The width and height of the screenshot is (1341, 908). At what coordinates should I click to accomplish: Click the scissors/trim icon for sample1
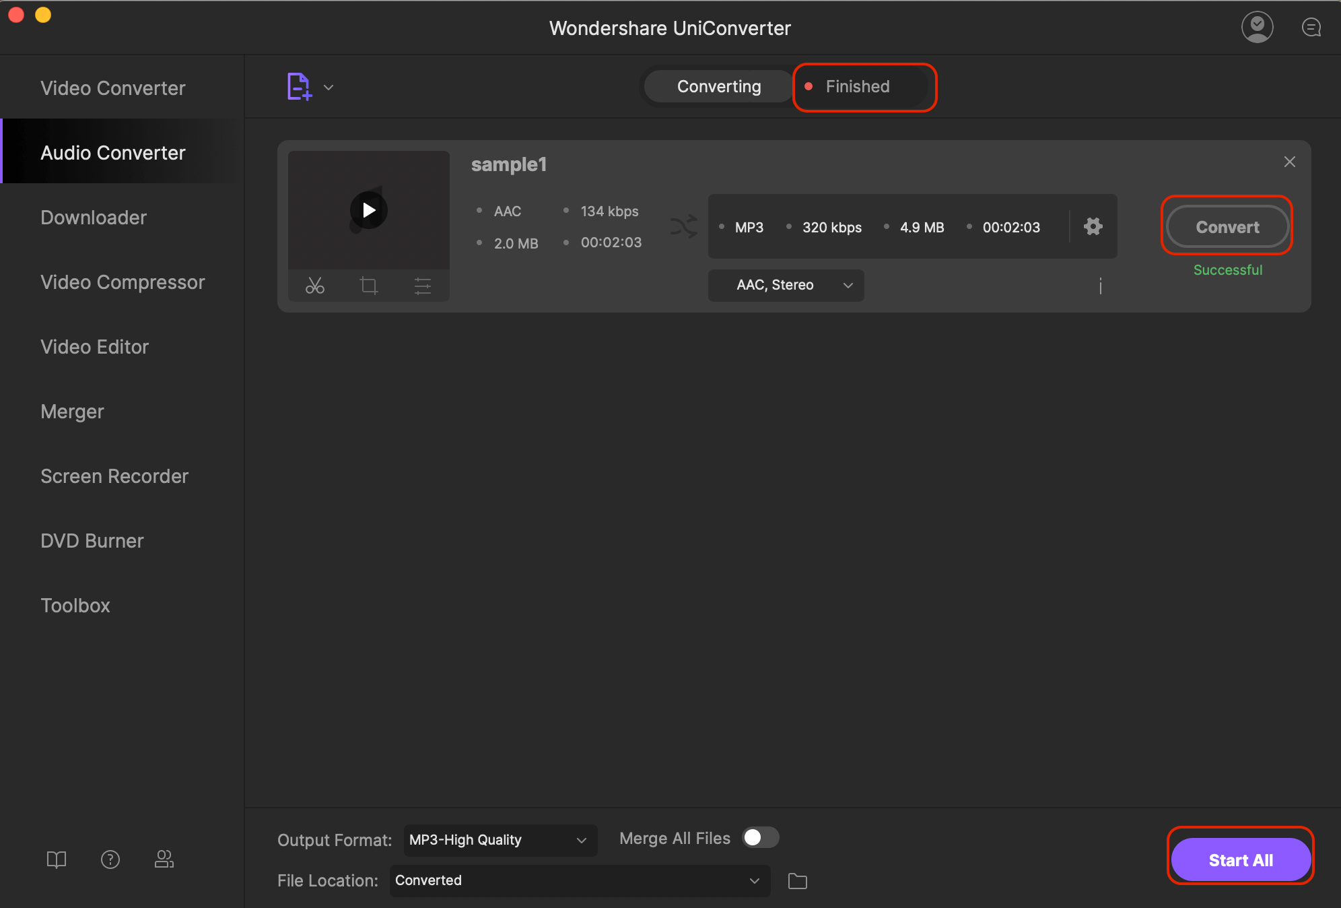click(315, 285)
